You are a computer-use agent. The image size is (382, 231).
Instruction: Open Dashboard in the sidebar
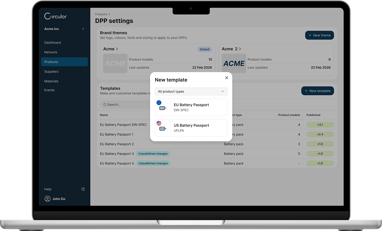(x=53, y=43)
